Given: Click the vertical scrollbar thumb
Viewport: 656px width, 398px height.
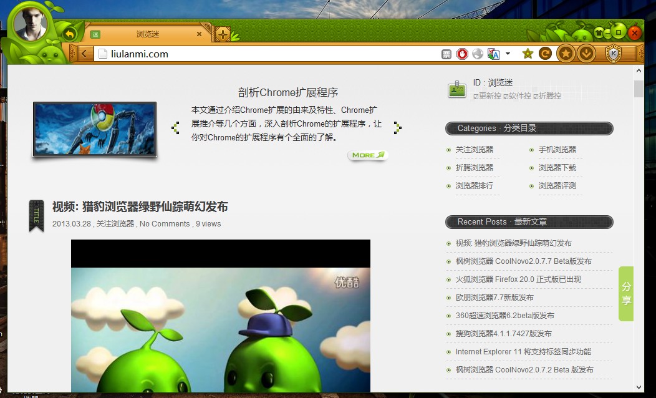Looking at the screenshot, I should click(639, 89).
